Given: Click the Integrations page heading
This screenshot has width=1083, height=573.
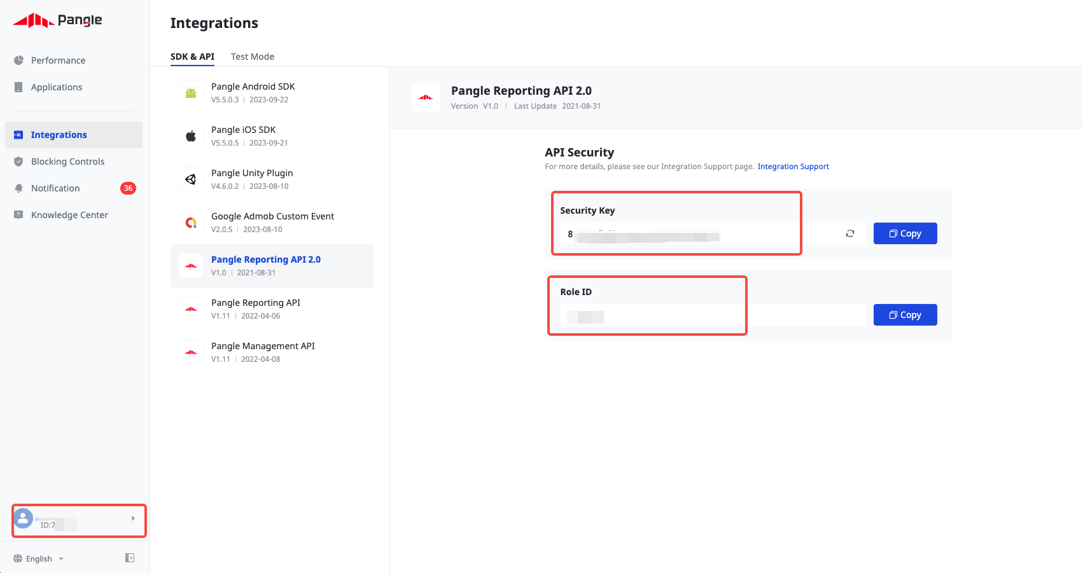Looking at the screenshot, I should (x=214, y=24).
